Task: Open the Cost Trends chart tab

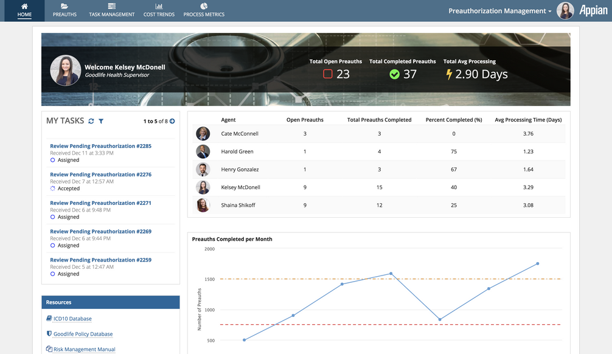Action: click(159, 7)
